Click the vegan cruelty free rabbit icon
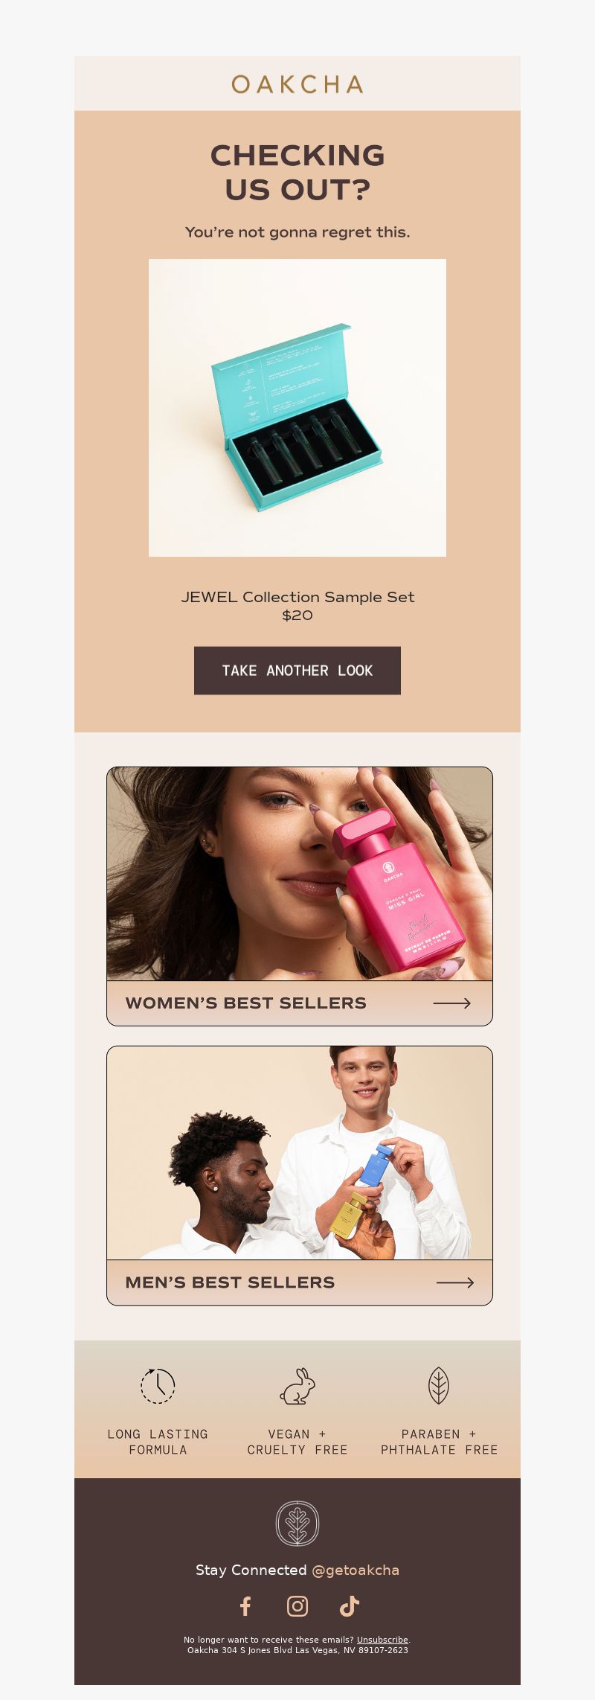 (x=297, y=1386)
